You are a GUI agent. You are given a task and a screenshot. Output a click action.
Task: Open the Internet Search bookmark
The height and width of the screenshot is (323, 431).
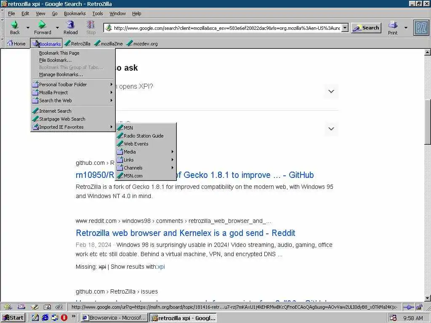pyautogui.click(x=72, y=111)
